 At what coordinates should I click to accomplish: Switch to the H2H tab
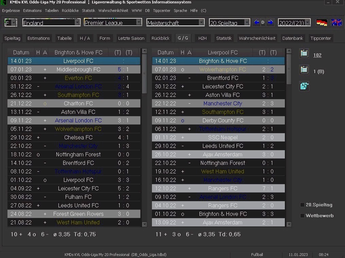203,38
